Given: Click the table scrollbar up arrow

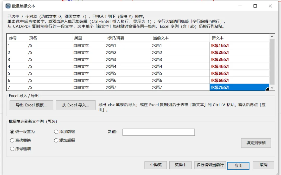Looking at the screenshot, I should pyautogui.click(x=272, y=37).
